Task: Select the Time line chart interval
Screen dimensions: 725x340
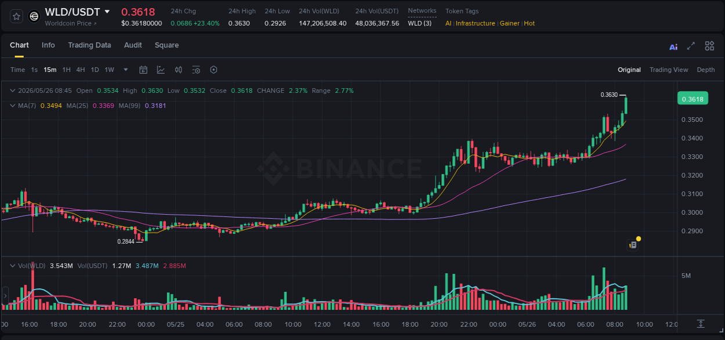Action: click(x=17, y=70)
